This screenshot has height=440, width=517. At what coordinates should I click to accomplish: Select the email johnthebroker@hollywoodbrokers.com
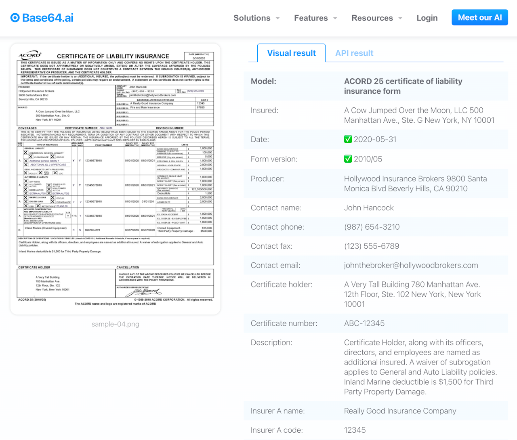pos(411,265)
